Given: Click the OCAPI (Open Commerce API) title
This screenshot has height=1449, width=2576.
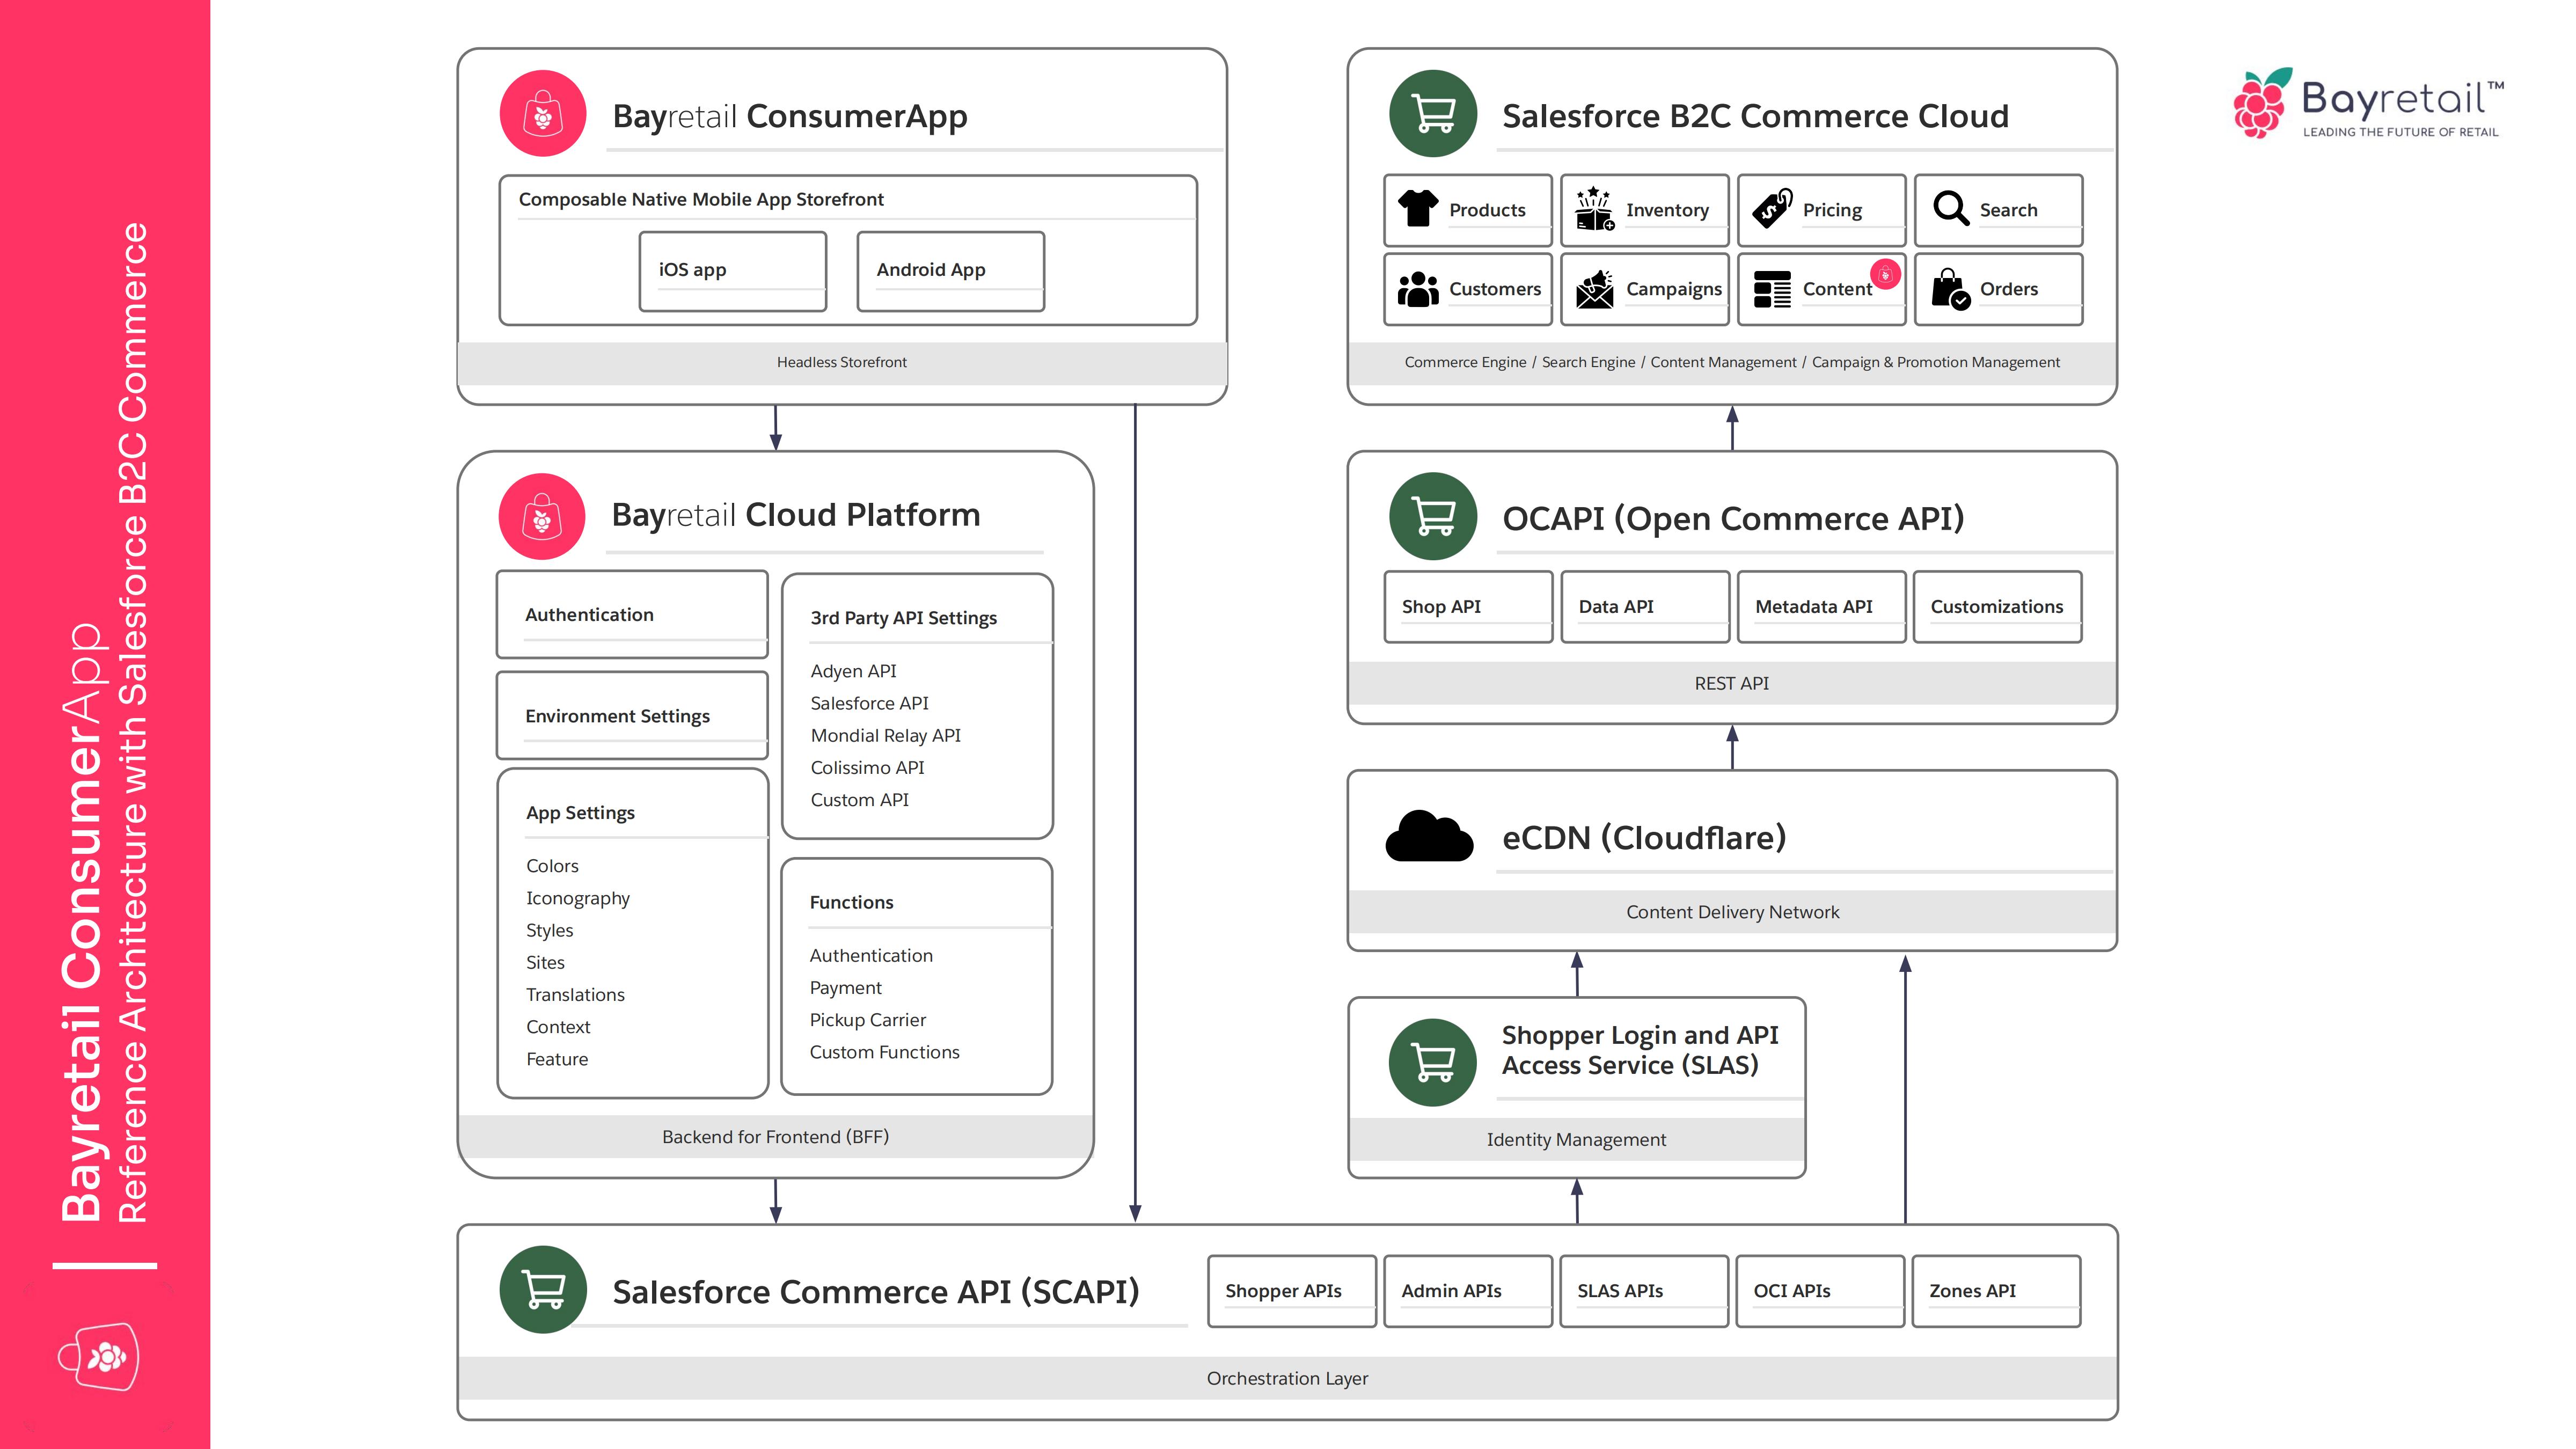Looking at the screenshot, I should [1733, 518].
